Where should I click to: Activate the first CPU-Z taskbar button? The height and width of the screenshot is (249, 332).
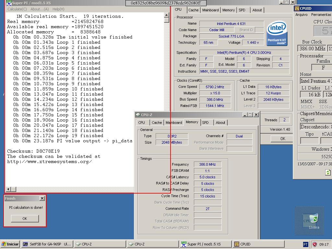pyautogui.click(x=100, y=244)
